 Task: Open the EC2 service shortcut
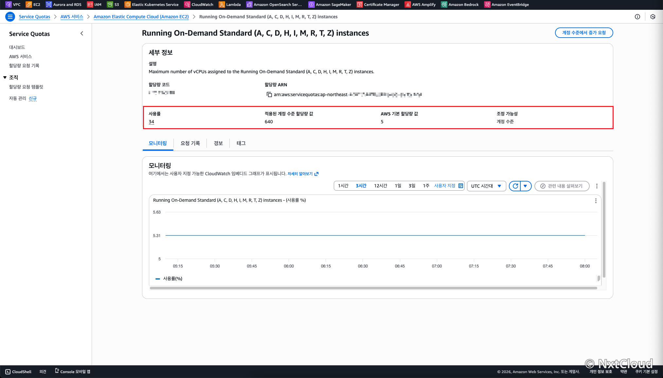(x=33, y=5)
